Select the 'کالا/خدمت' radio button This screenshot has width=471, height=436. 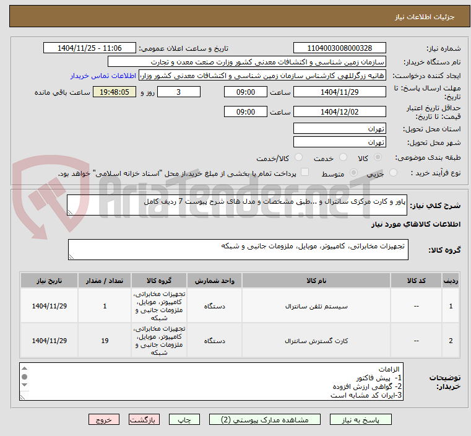tap(298, 157)
